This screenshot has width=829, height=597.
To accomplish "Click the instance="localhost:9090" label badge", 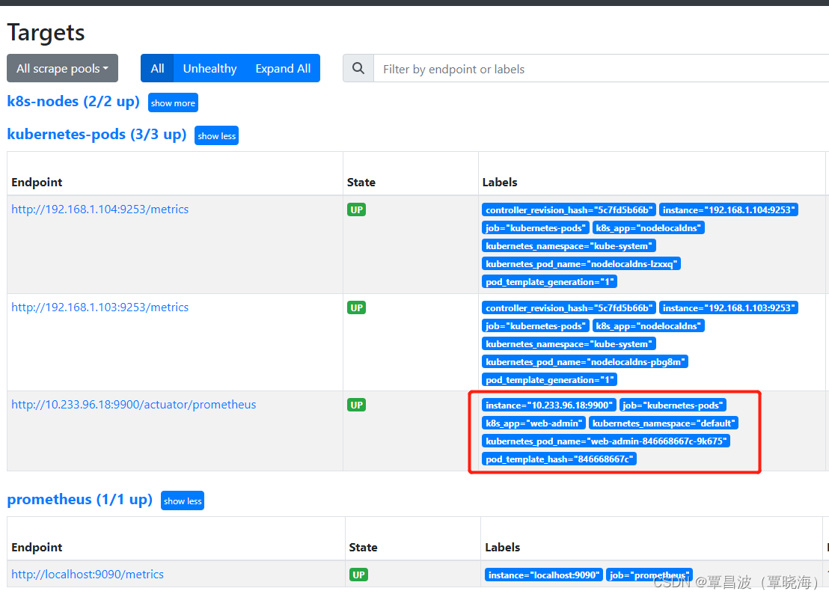I will pos(543,575).
